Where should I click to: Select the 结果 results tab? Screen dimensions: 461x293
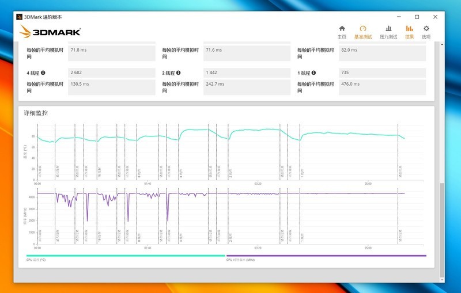tap(409, 32)
